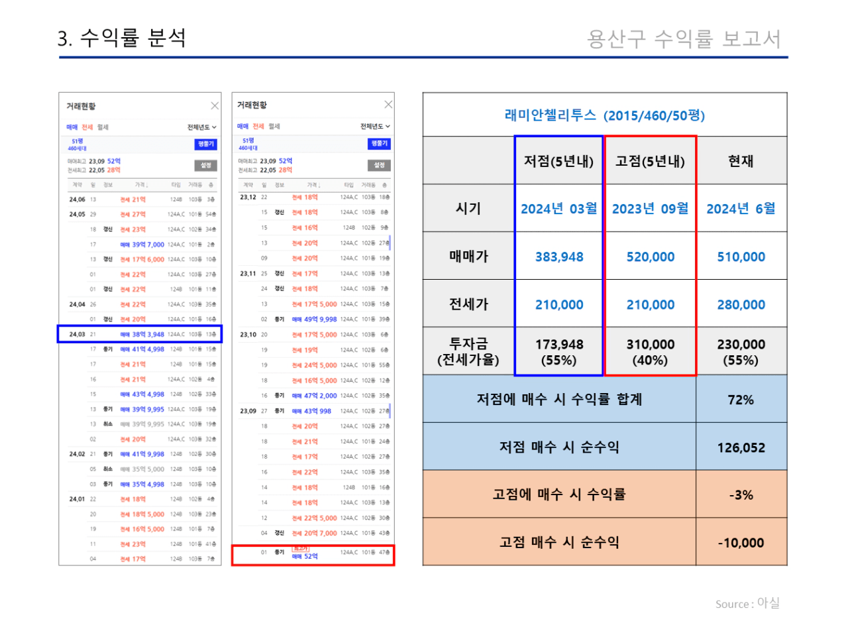Click the 용산구 수익률 보고서 header text
The height and width of the screenshot is (635, 846).
[x=684, y=39]
